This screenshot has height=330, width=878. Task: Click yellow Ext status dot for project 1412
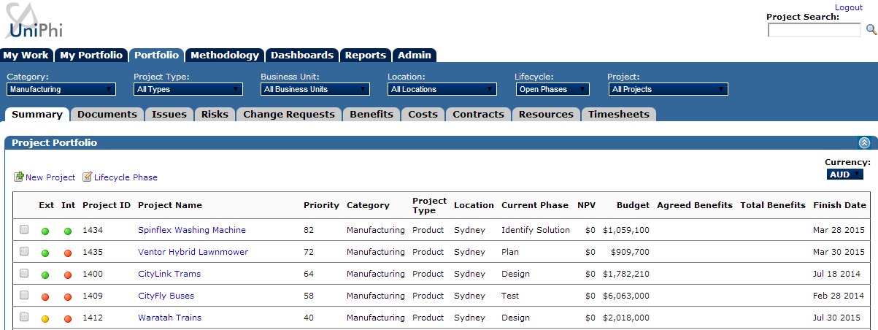tap(45, 318)
